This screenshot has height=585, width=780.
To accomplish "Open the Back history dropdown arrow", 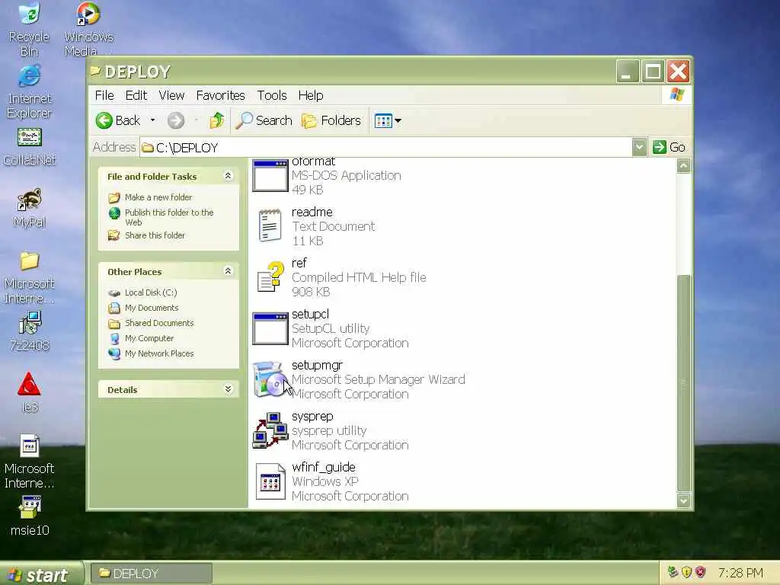I will (152, 120).
